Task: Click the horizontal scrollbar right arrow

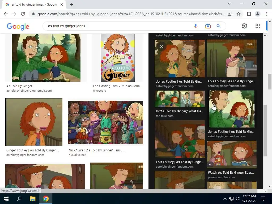Action: point(265,191)
